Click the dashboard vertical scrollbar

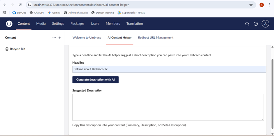(272, 88)
